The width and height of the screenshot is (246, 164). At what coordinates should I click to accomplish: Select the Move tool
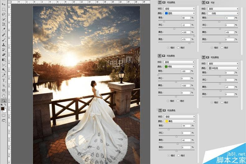[4, 4]
